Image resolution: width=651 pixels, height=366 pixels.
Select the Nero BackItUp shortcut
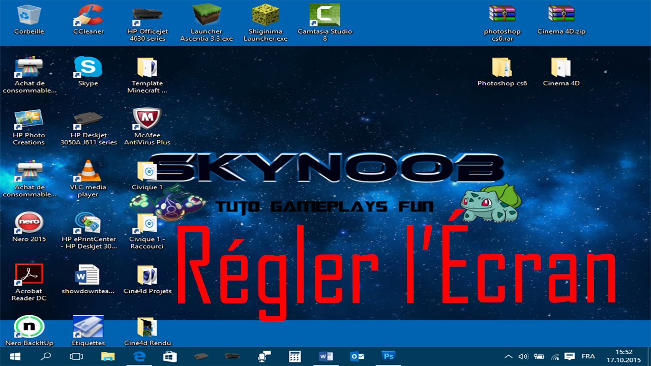[x=29, y=331]
